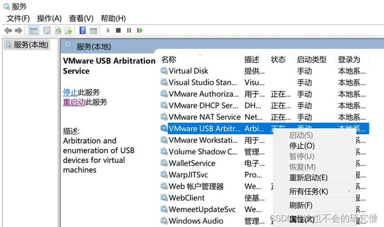Click gear icon beside VMware Authoriza...
Screen dimensions: 384x227
coord(164,94)
